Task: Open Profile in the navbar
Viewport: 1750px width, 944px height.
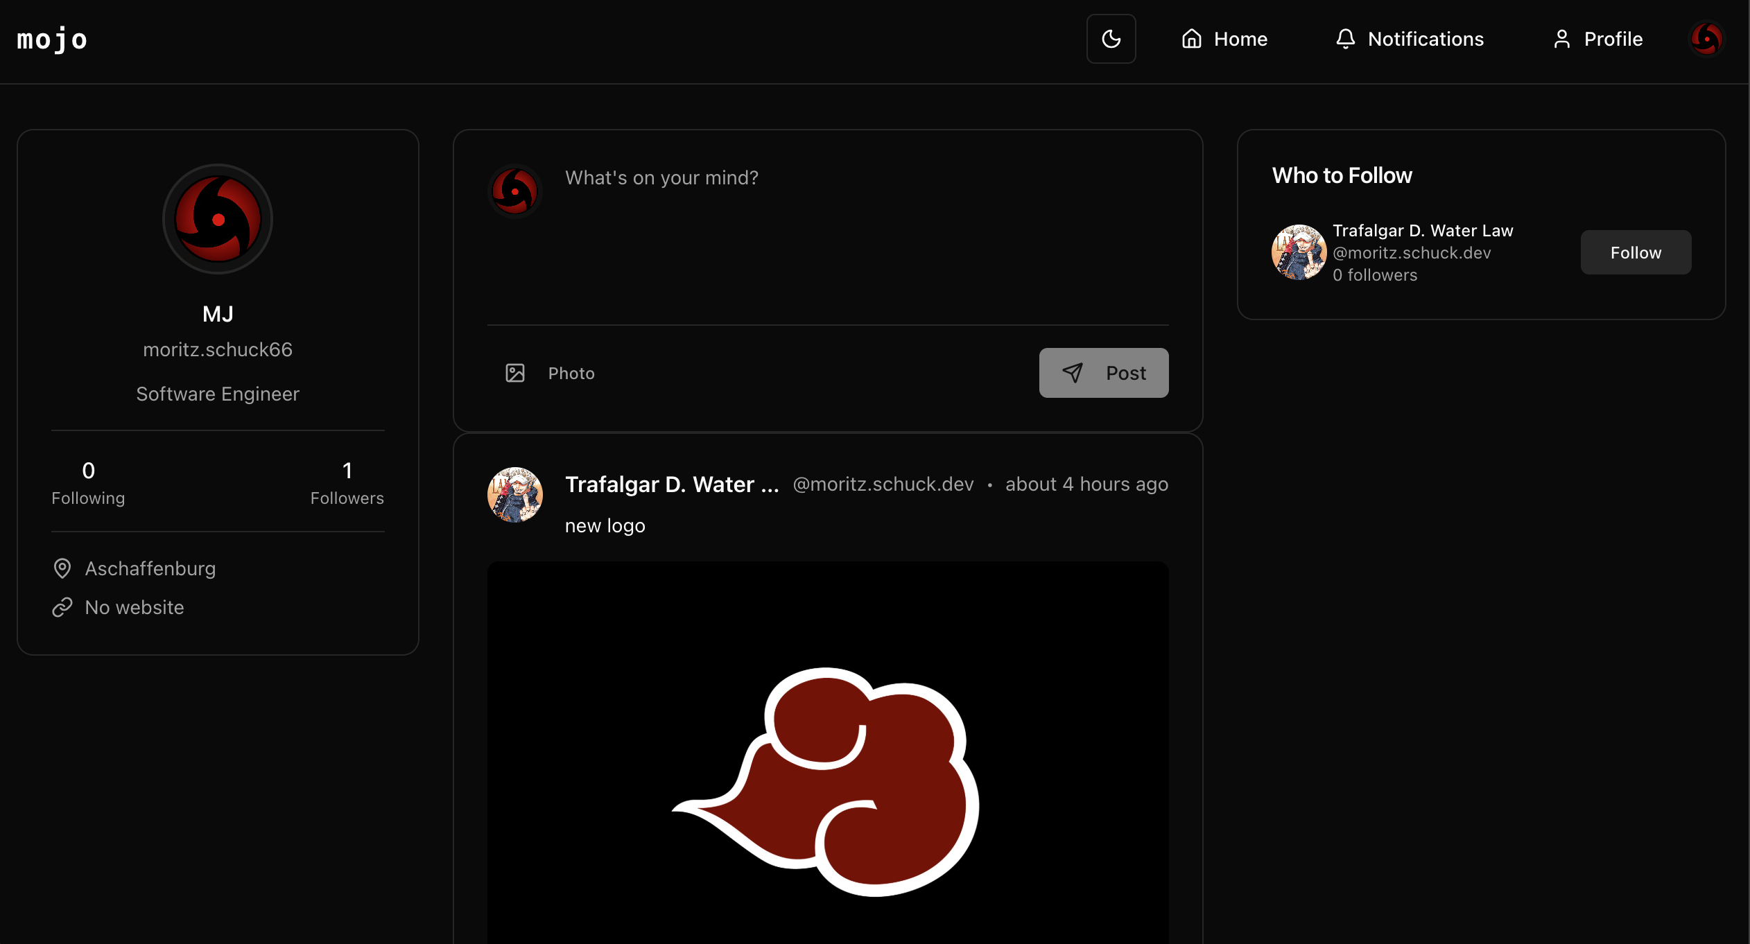Action: [x=1597, y=39]
